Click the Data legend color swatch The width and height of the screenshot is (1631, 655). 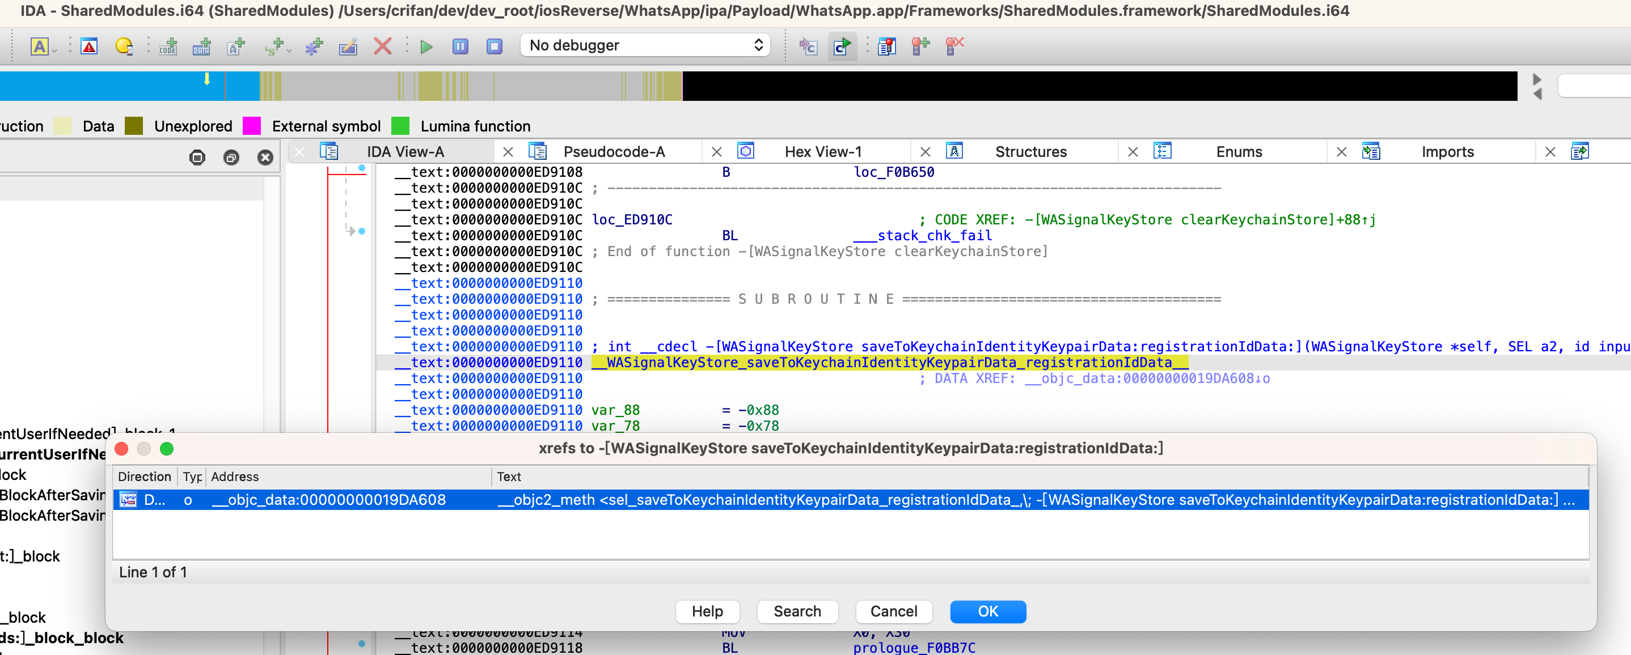(x=63, y=126)
